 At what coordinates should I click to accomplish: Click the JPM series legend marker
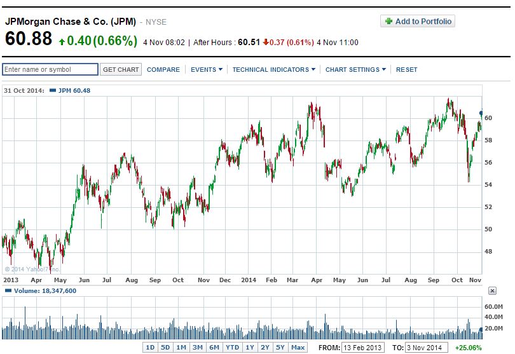52,90
